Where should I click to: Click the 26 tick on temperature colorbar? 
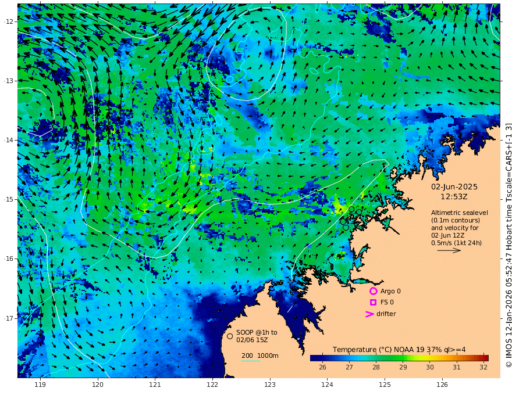click(322, 367)
